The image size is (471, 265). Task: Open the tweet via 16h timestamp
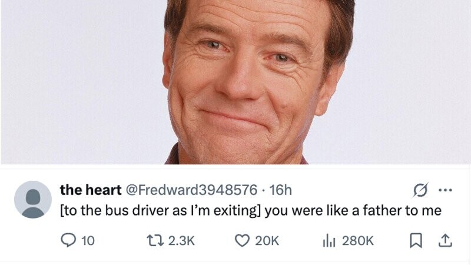(281, 190)
